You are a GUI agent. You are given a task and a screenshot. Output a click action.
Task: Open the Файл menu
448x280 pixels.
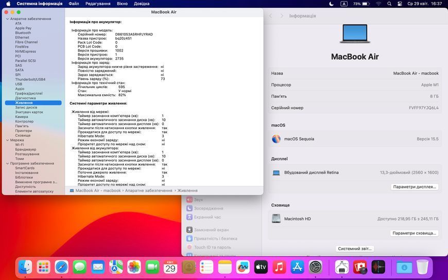(x=74, y=4)
